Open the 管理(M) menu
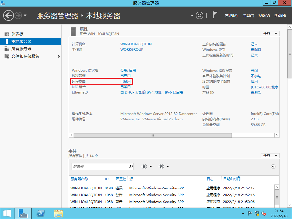The height and width of the screenshot is (219, 292). pyautogui.click(x=231, y=16)
